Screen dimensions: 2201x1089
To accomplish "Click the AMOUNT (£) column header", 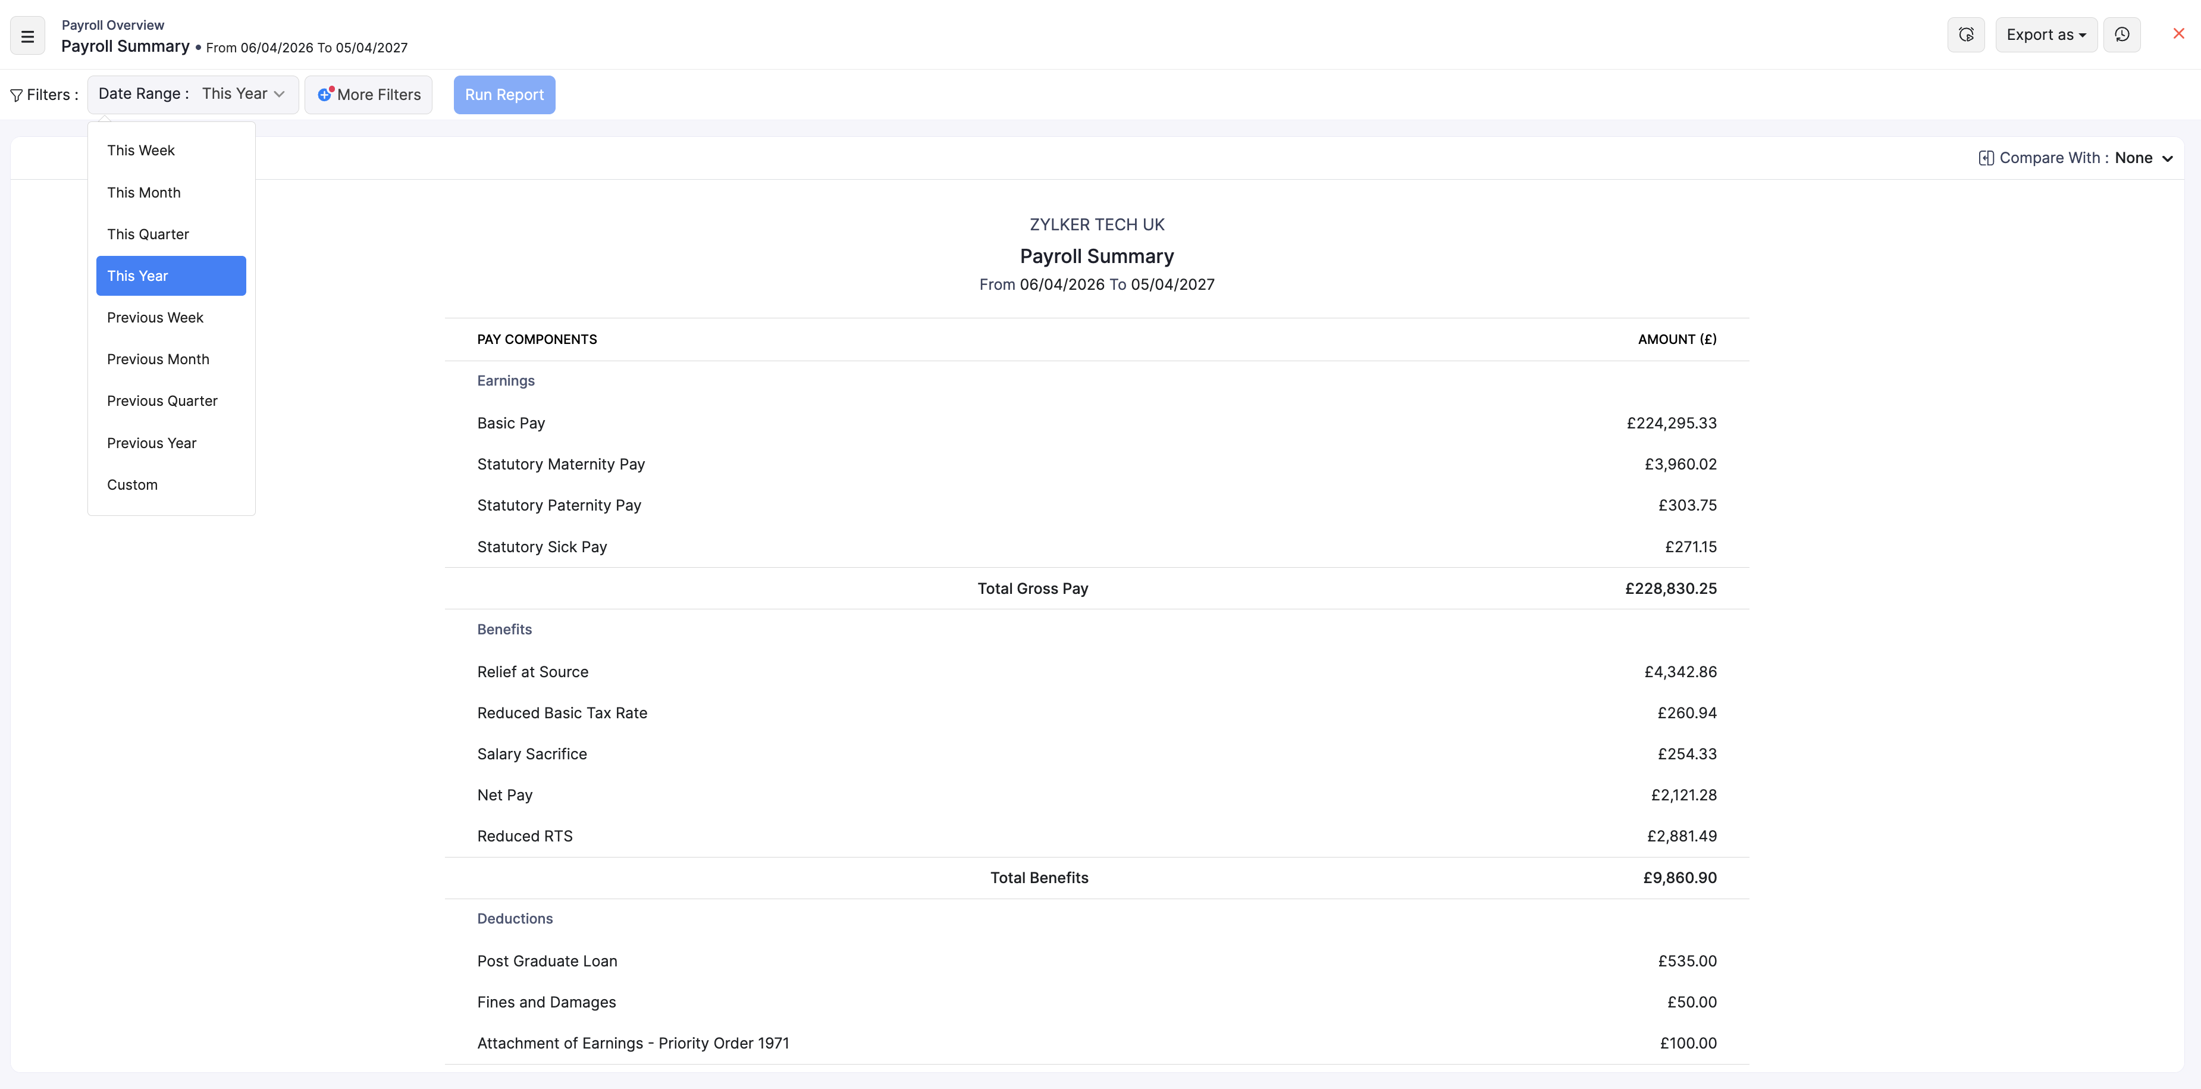I will click(x=1676, y=339).
